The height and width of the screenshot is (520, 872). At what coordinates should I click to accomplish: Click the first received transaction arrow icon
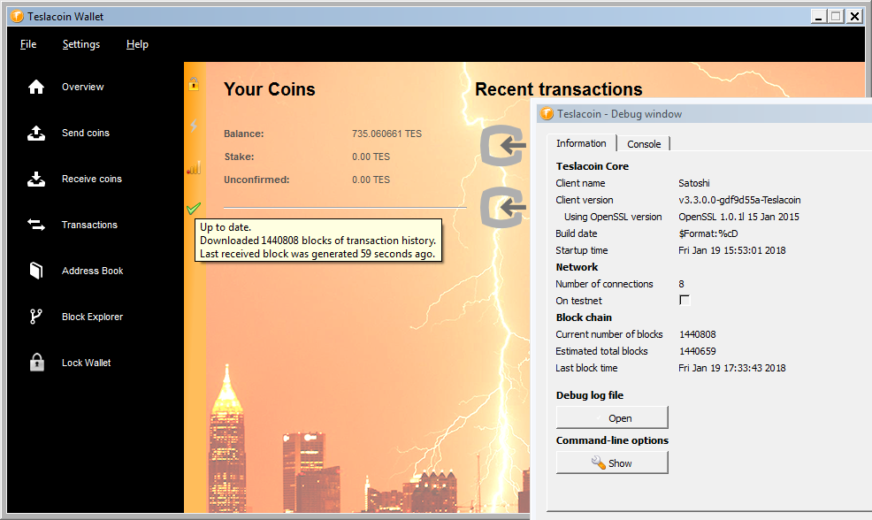tap(503, 146)
